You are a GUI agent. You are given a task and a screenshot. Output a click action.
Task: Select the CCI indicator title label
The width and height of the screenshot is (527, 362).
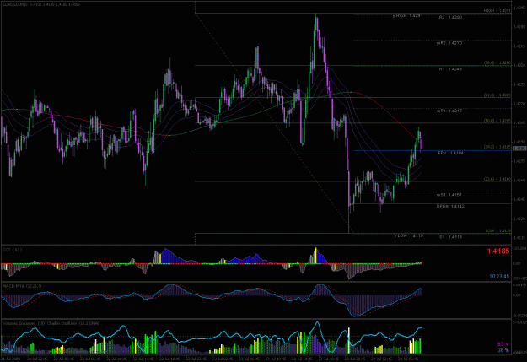(x=13, y=250)
